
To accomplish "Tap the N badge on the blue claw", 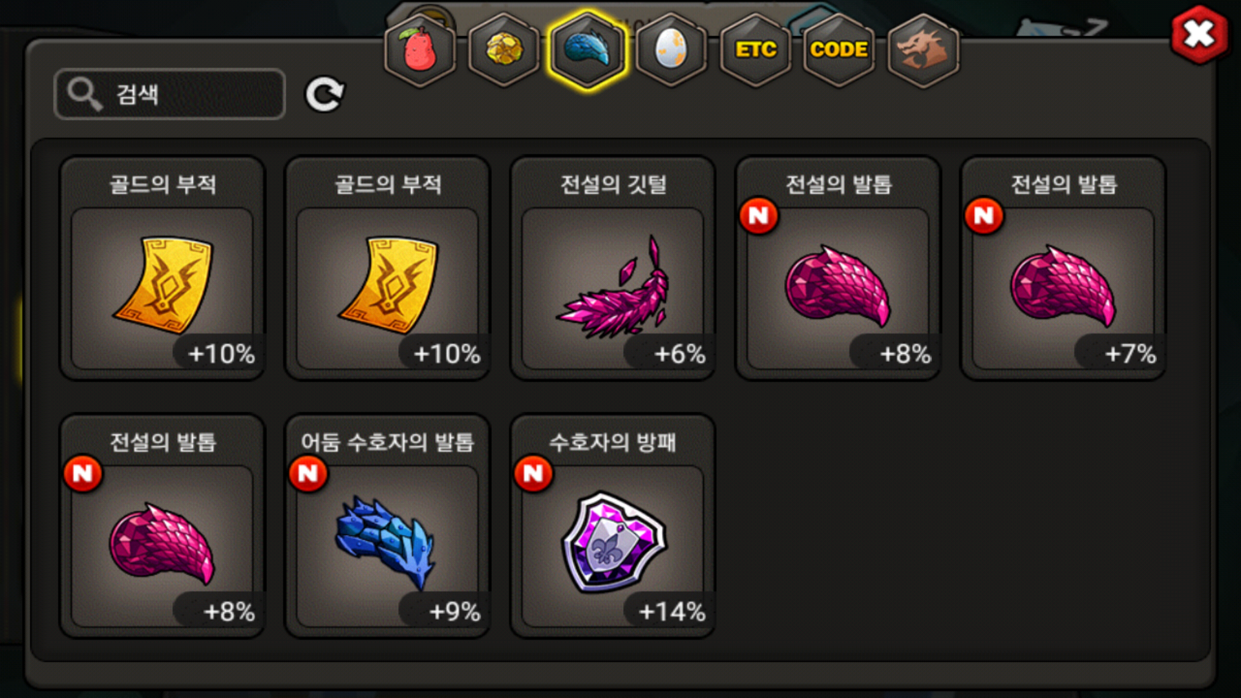I will [308, 474].
